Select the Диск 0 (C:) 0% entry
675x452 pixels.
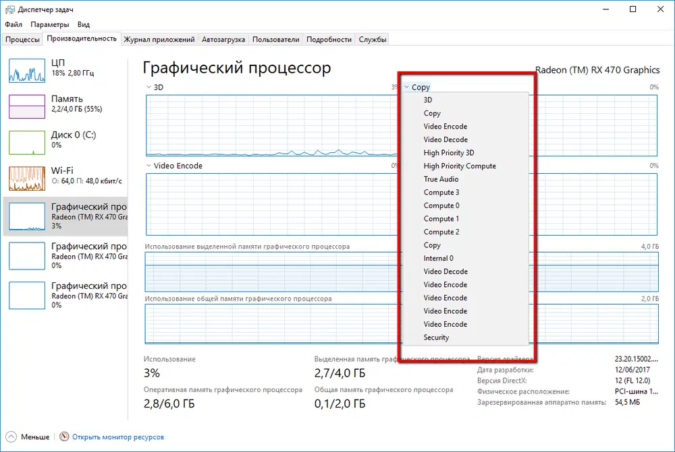click(x=65, y=143)
